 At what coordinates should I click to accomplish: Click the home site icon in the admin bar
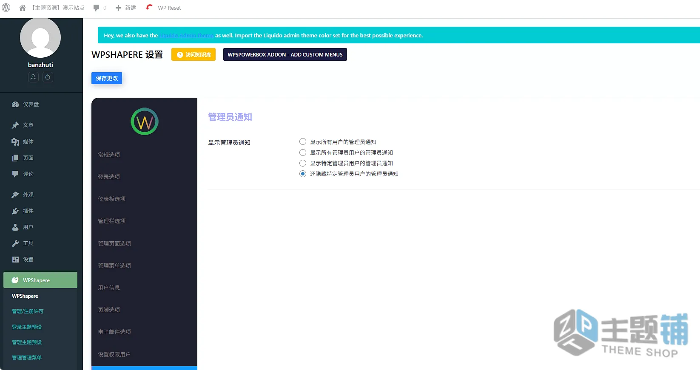tap(23, 8)
